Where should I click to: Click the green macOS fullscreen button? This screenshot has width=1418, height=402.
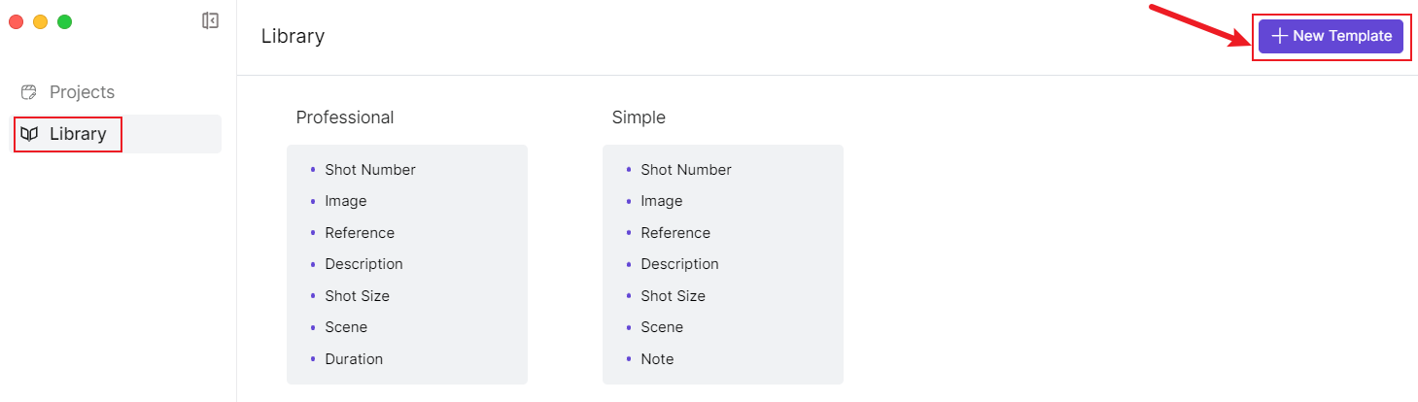click(x=64, y=21)
